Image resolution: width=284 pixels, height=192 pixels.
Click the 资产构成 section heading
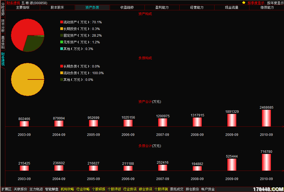click(145, 14)
